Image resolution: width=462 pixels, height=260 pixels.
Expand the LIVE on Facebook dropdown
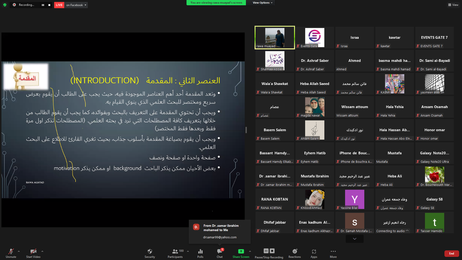76,5
